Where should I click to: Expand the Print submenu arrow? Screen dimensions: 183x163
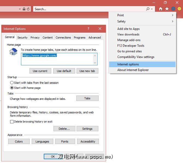(x=173, y=15)
